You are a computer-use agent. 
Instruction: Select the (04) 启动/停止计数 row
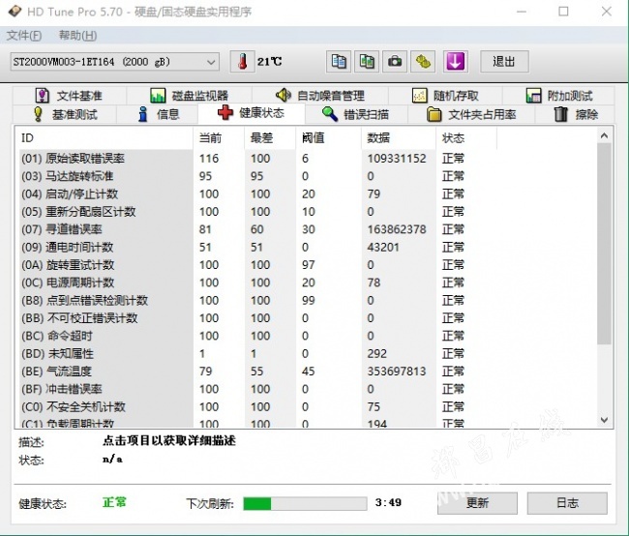256,194
